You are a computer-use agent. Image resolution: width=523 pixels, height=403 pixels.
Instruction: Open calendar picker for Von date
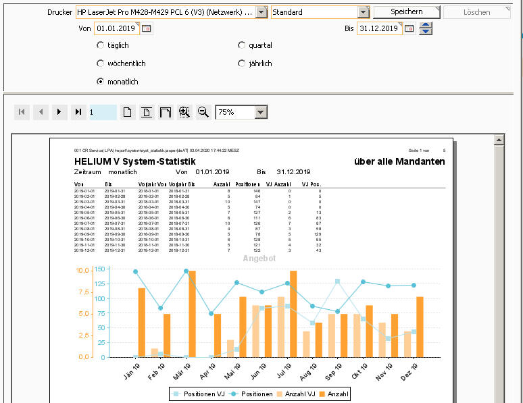147,28
